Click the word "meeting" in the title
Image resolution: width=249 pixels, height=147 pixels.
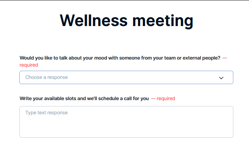(x=163, y=21)
